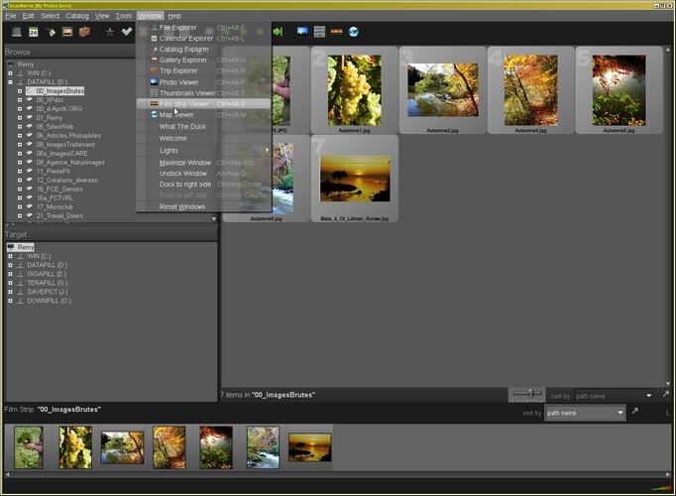This screenshot has width=676, height=496.
Task: Click the photo viewer landscape toolbar icon
Action: point(302,32)
